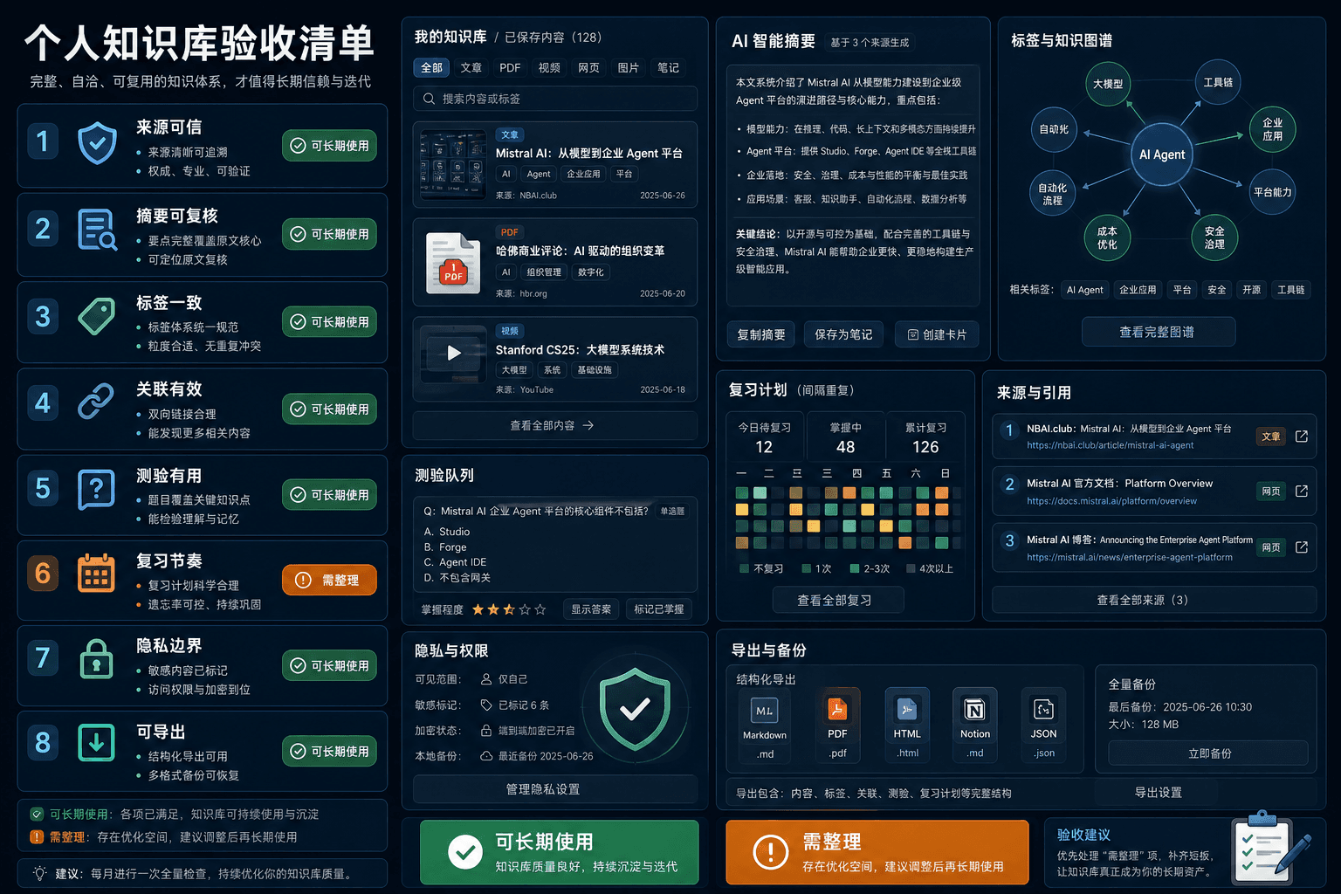
Task: Click the shield icon beside 来源可信
Action: [x=97, y=143]
